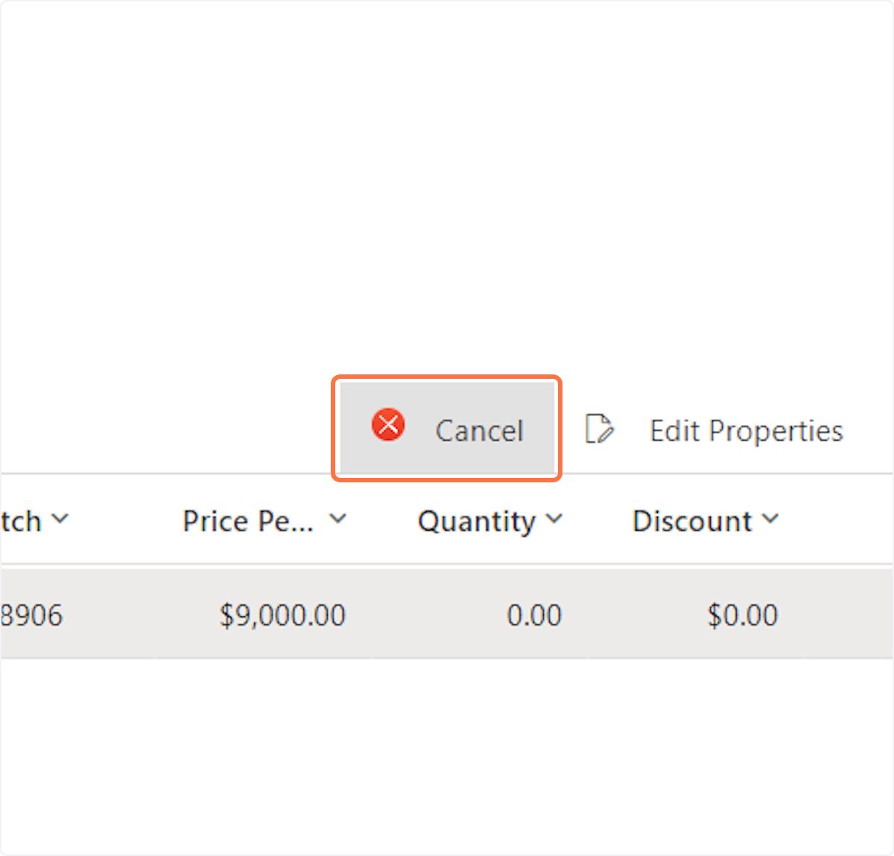Select the $0.00 discount cell
The image size is (894, 856).
(742, 616)
